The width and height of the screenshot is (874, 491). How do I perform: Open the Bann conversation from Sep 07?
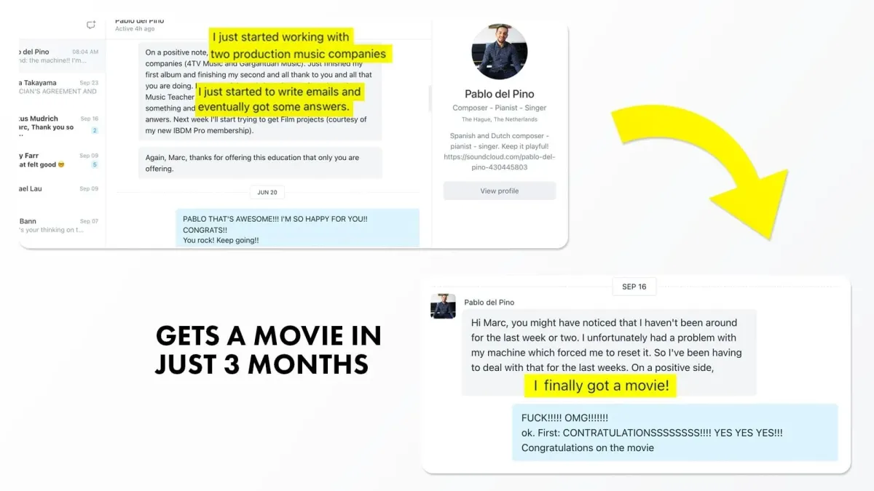point(62,225)
